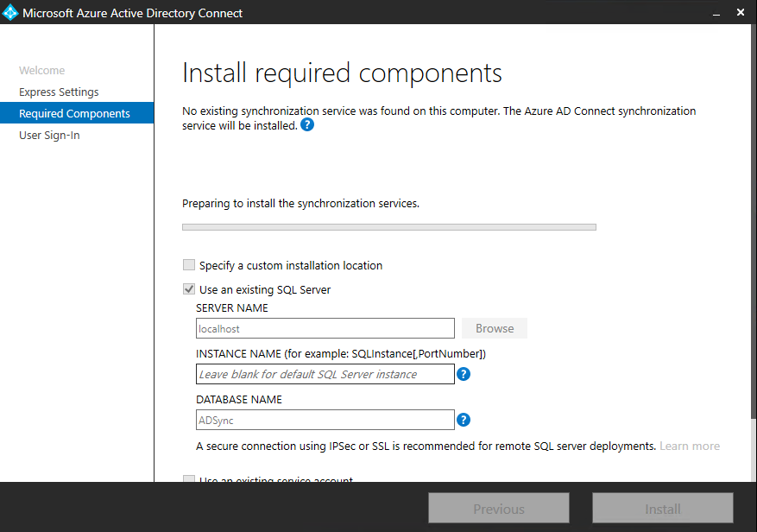757x532 pixels.
Task: Click the Browse button for server name
Action: (495, 328)
